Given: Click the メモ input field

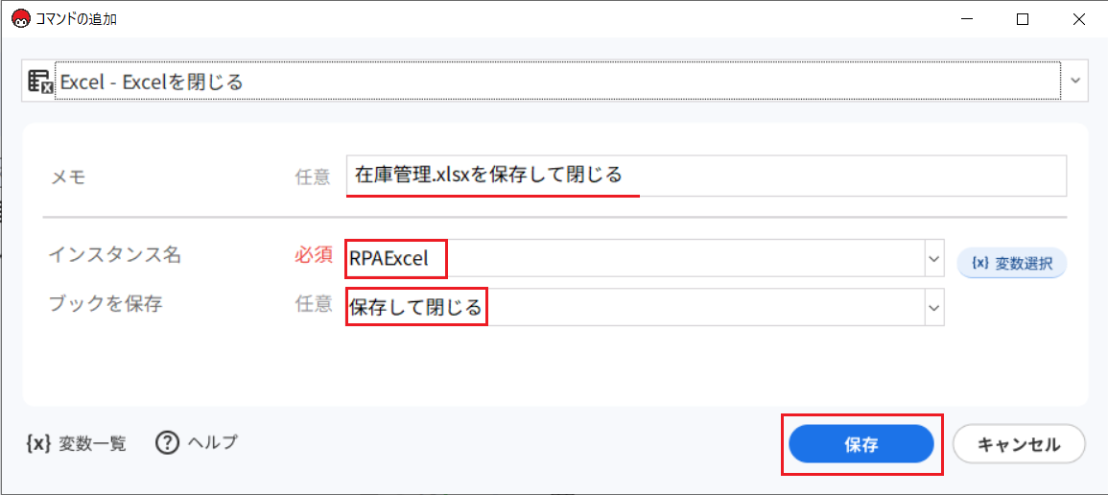Looking at the screenshot, I should (707, 176).
